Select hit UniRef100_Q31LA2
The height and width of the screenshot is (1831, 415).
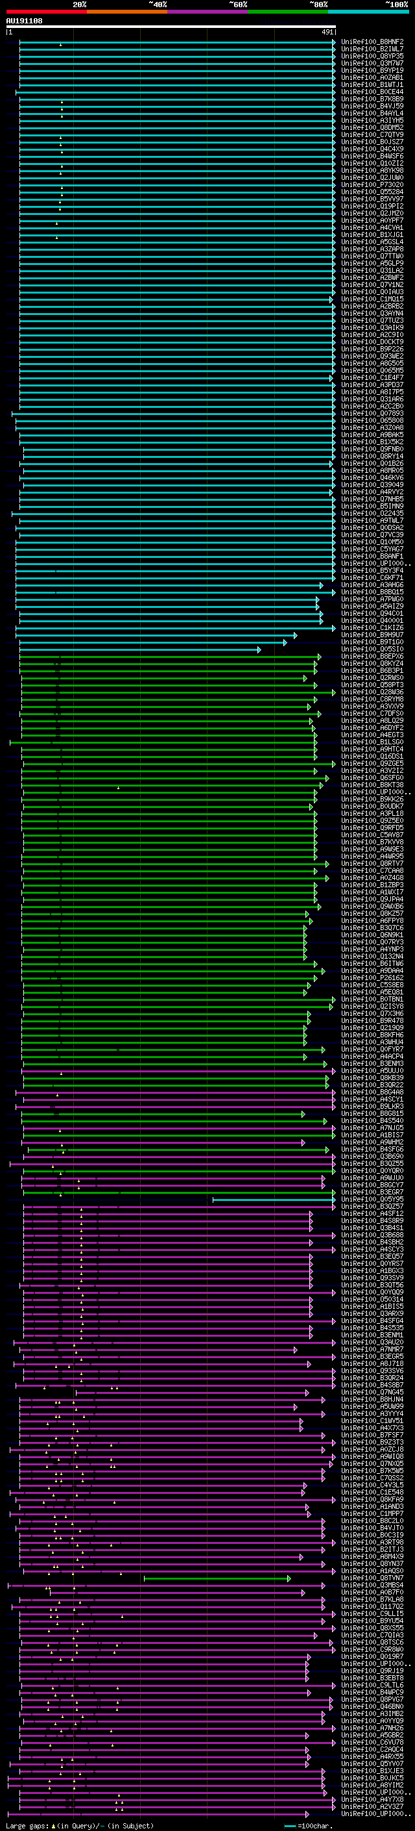(372, 270)
